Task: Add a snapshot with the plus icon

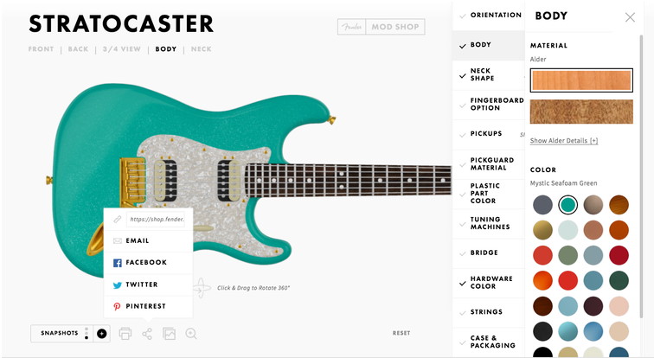Action: point(101,334)
